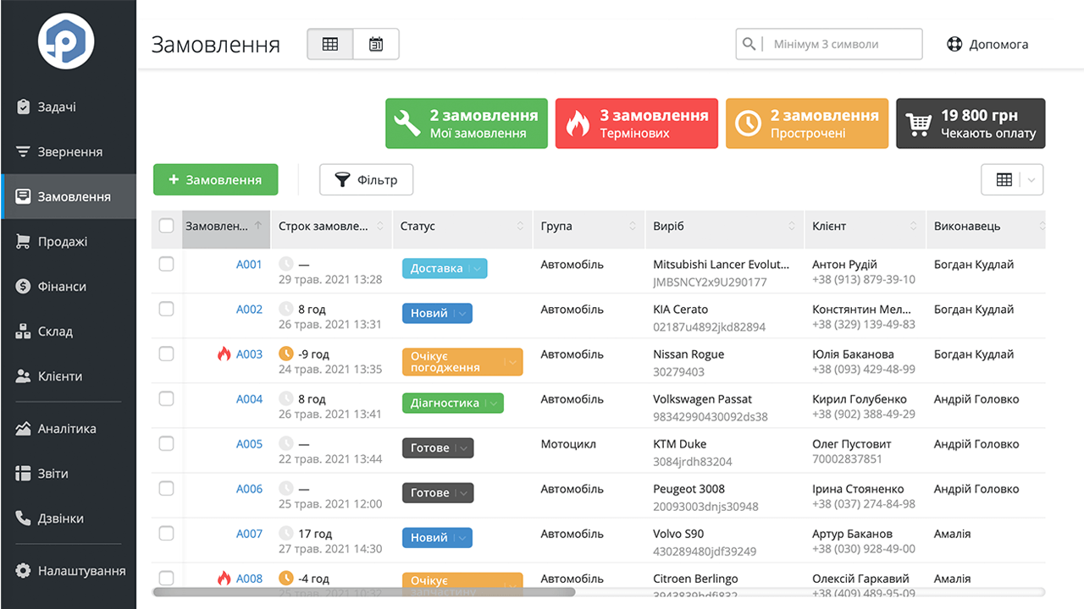Viewport: 1084px width, 609px height.
Task: Switch to calendar view icon
Action: click(x=376, y=44)
